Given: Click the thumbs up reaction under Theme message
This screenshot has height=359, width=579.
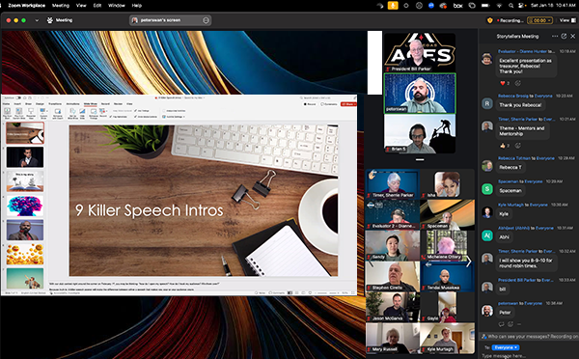Looking at the screenshot, I should pyautogui.click(x=505, y=146).
